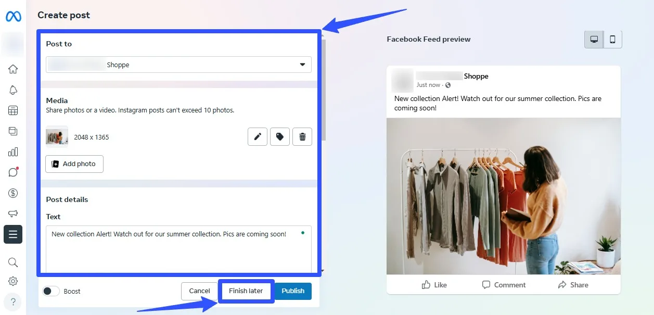The height and width of the screenshot is (315, 654).
Task: Open the Ads megaphone icon
Action: pyautogui.click(x=13, y=213)
